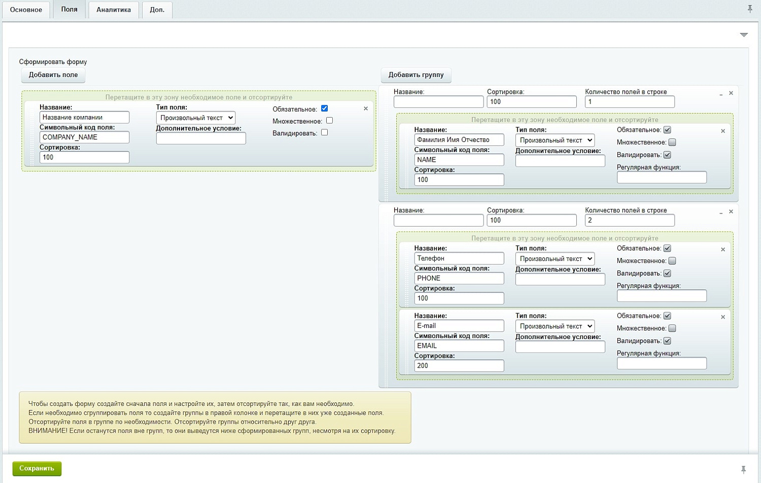The image size is (761, 483).
Task: Click the Регулярная функция input for Телефон
Action: tap(662, 296)
